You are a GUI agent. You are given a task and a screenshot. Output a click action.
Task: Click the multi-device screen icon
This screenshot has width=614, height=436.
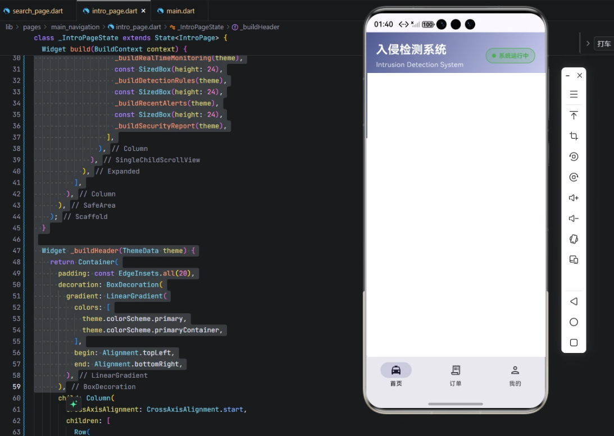574,260
